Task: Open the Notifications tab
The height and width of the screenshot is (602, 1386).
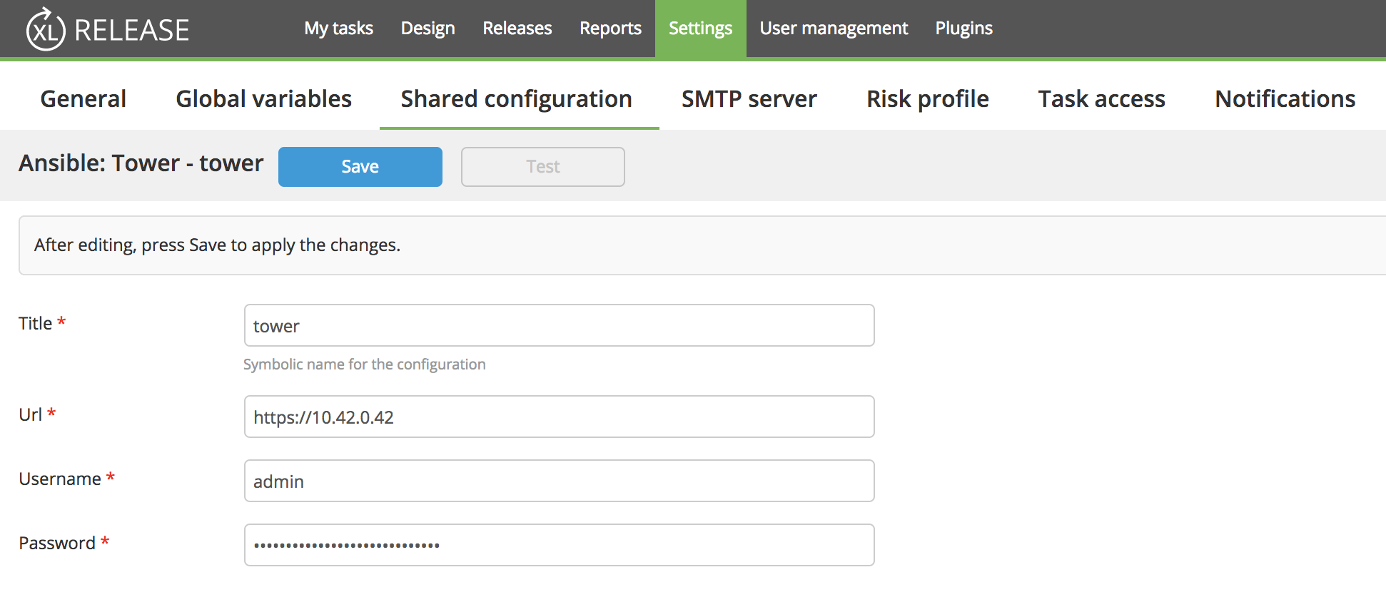Action: point(1285,98)
